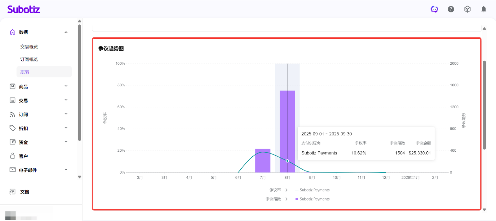Expand the 资金 menu section

point(66,142)
